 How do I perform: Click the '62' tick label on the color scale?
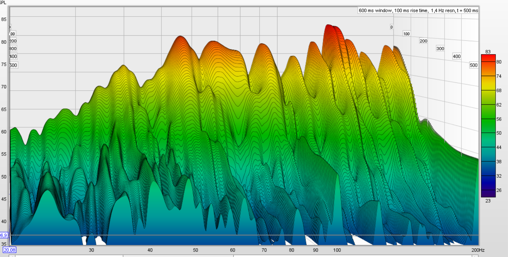499,105
